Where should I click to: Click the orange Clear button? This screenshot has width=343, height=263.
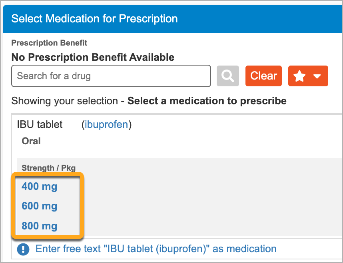coord(263,76)
